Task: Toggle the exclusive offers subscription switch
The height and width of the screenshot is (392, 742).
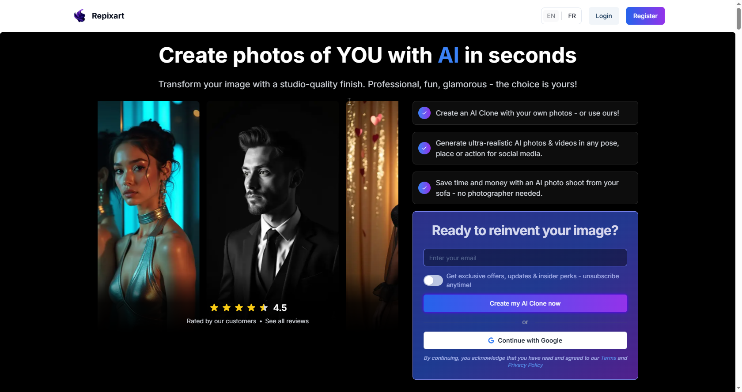Action: pos(433,280)
